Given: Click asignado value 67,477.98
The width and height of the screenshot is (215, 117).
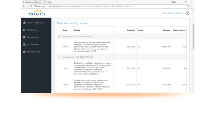Looking at the screenshot, I should [x=131, y=68].
